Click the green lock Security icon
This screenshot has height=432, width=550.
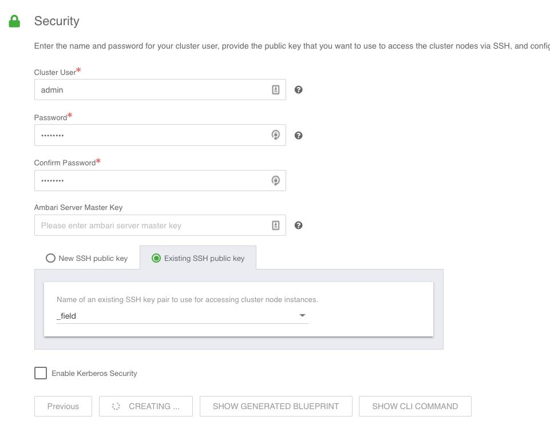pyautogui.click(x=14, y=21)
